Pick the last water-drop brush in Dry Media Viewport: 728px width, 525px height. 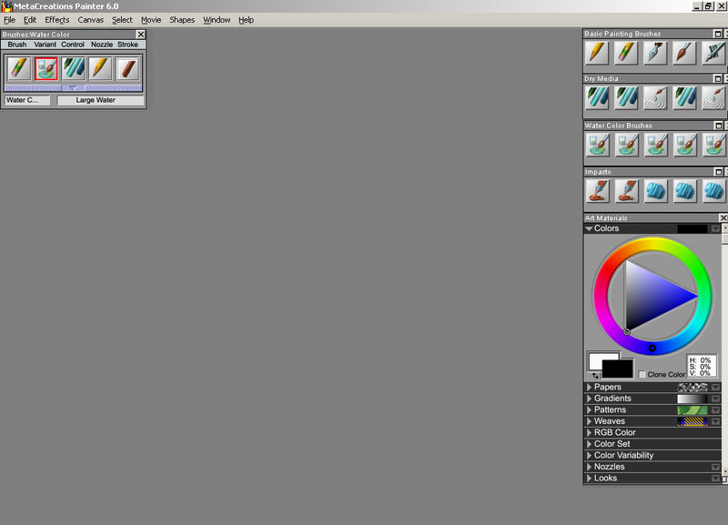point(713,98)
